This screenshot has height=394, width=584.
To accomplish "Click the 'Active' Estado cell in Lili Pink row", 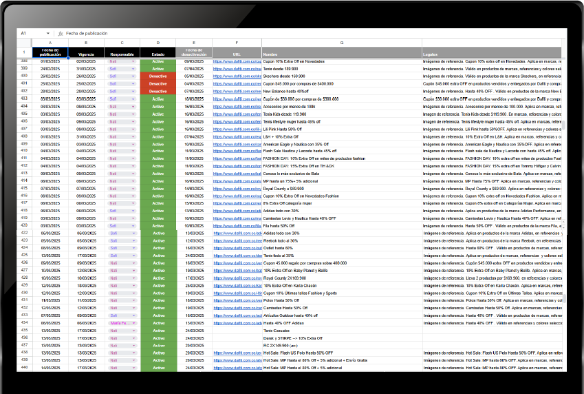I will click(158, 129).
